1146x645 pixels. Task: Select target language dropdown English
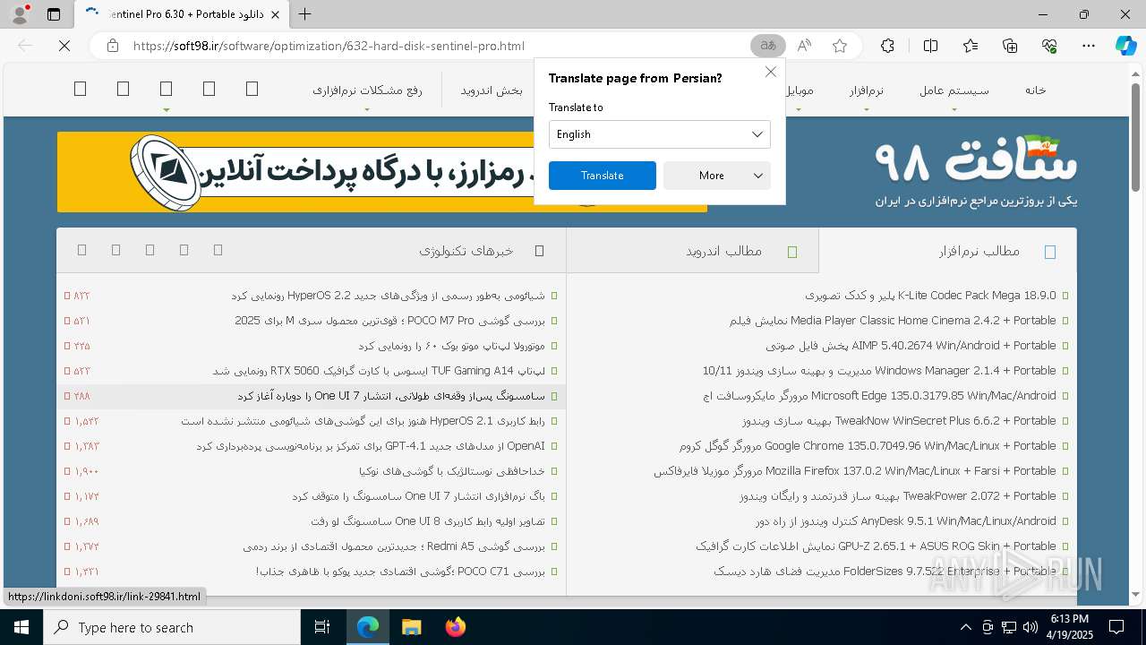659,134
